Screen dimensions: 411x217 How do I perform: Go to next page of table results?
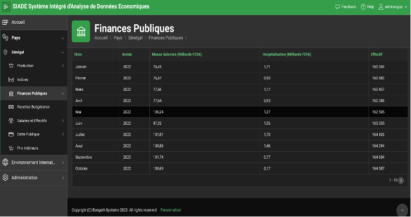point(401,180)
